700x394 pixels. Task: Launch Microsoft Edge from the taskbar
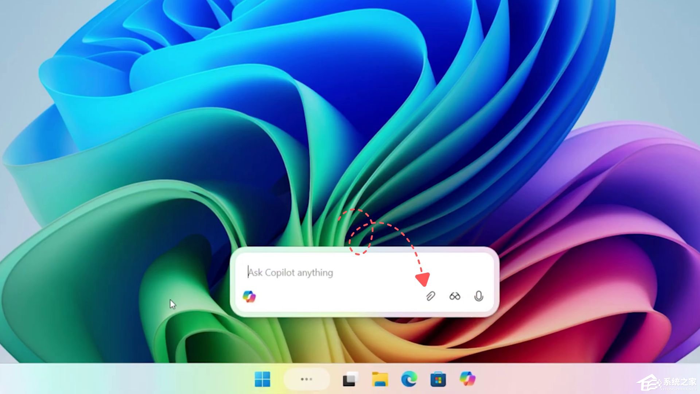point(410,379)
